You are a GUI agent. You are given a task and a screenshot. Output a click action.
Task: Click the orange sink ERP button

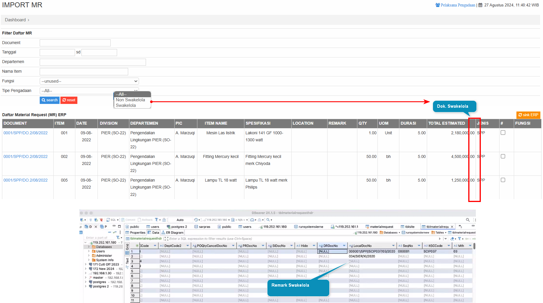tap(528, 115)
